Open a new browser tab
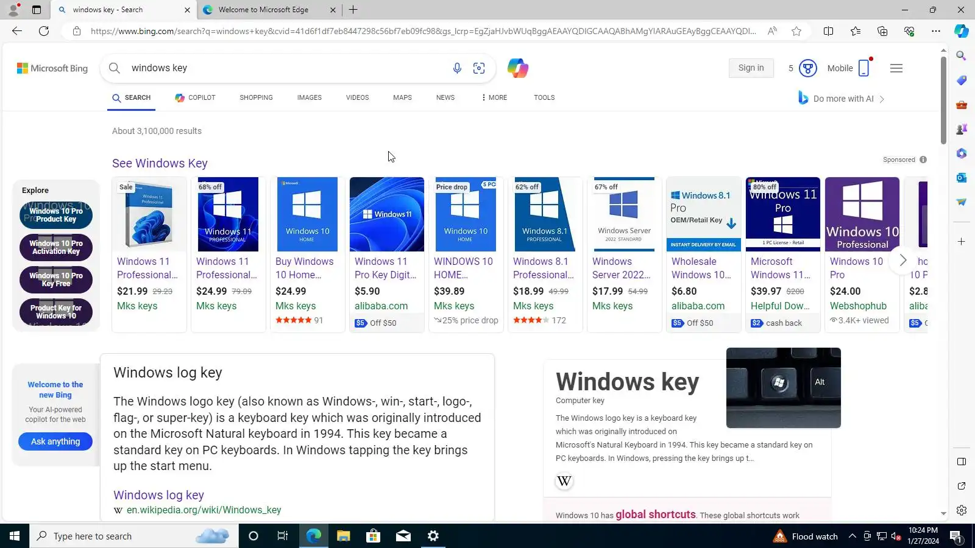This screenshot has width=975, height=548. (353, 10)
